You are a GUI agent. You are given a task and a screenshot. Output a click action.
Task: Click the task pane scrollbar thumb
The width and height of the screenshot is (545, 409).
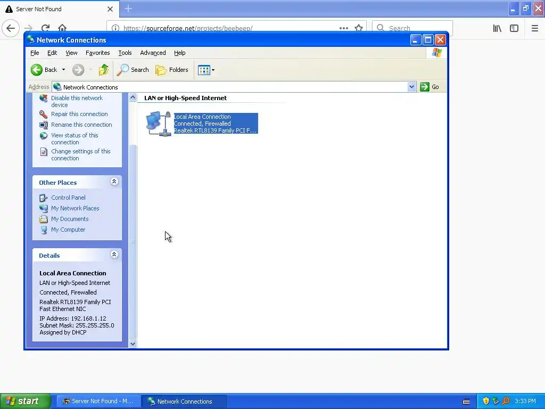tap(133, 241)
